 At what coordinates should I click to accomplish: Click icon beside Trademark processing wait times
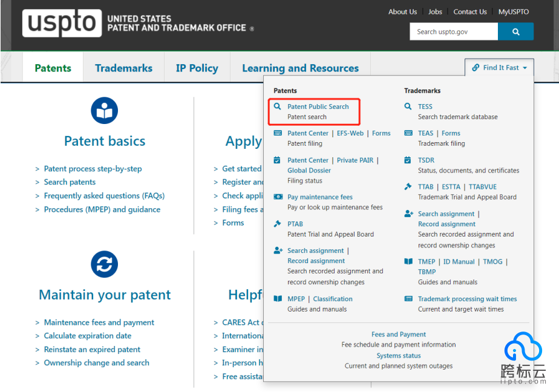tap(408, 299)
